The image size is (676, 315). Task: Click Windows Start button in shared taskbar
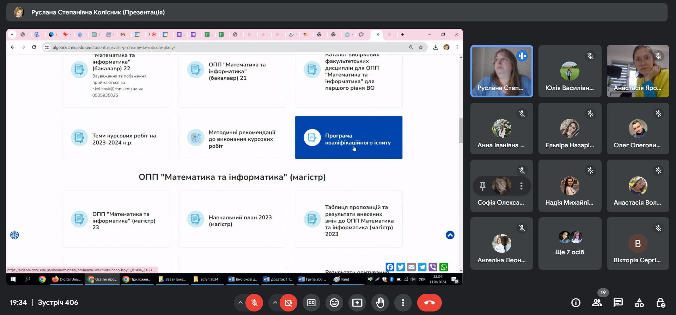coord(13,279)
